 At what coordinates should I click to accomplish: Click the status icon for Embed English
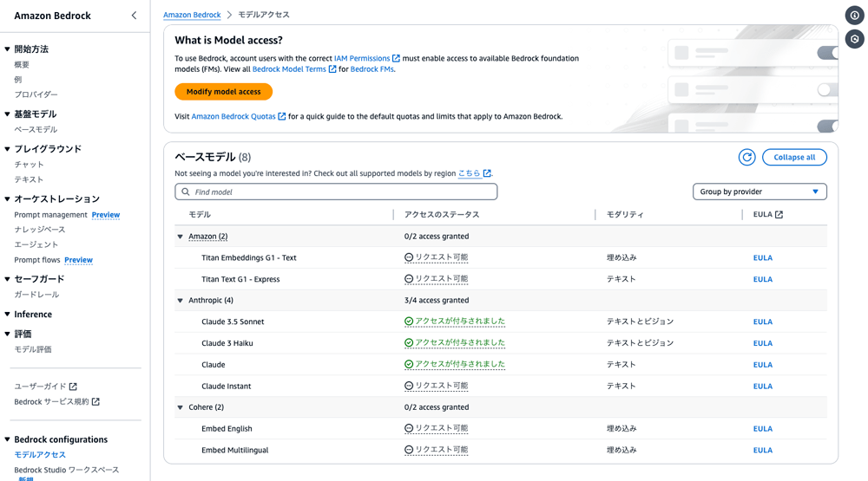[409, 428]
